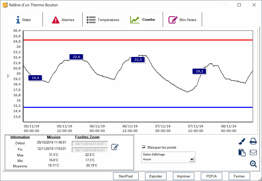This screenshot has height=181, width=262.
Task: Click the PDF/A button
Action: tap(211, 176)
